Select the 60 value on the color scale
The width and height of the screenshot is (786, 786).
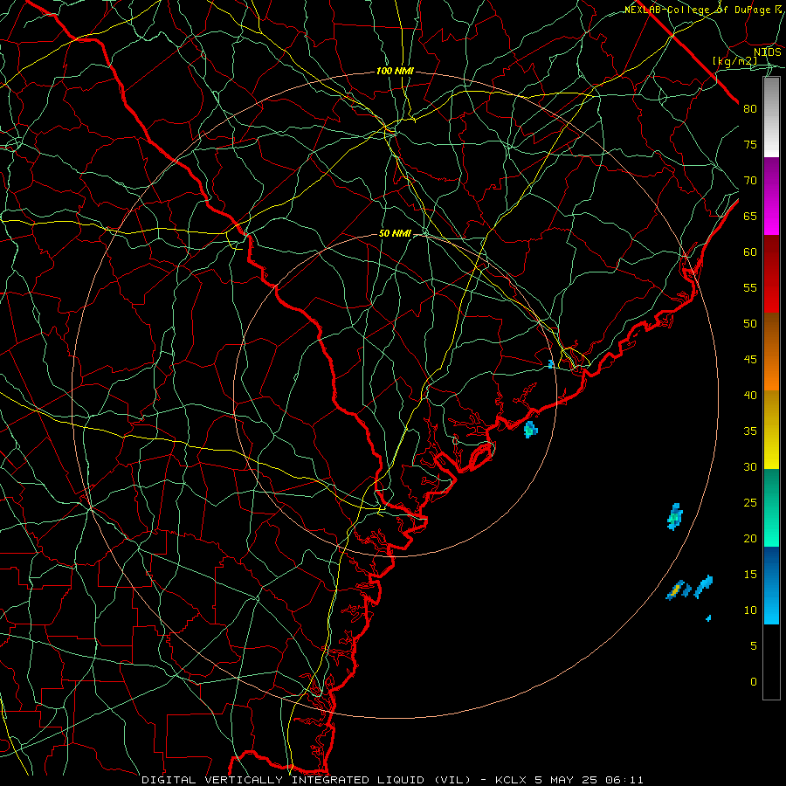pyautogui.click(x=750, y=252)
